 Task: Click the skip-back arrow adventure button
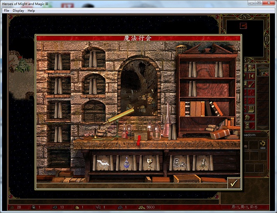[251, 76]
